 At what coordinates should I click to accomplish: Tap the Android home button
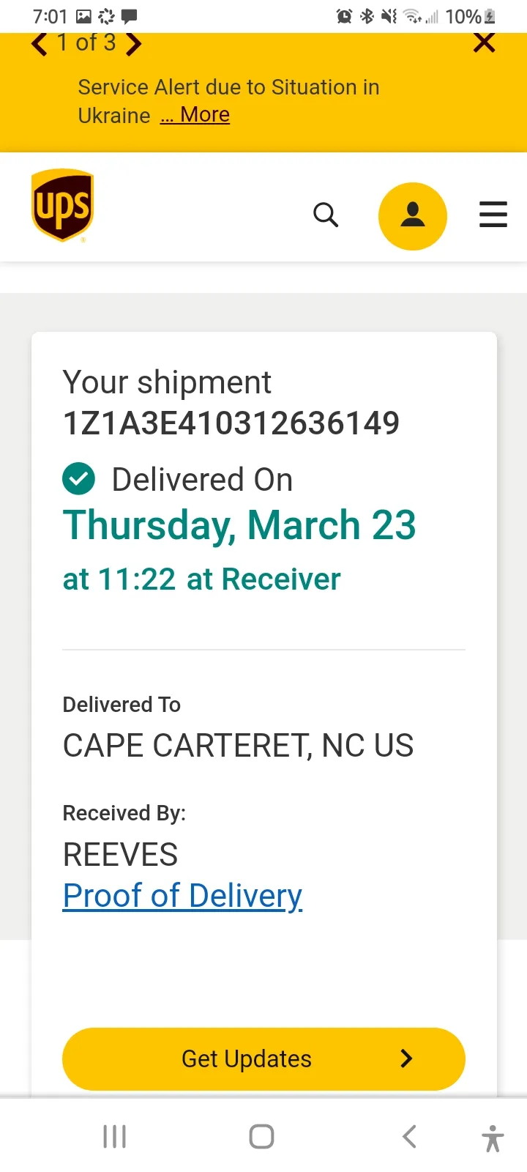(x=261, y=1137)
